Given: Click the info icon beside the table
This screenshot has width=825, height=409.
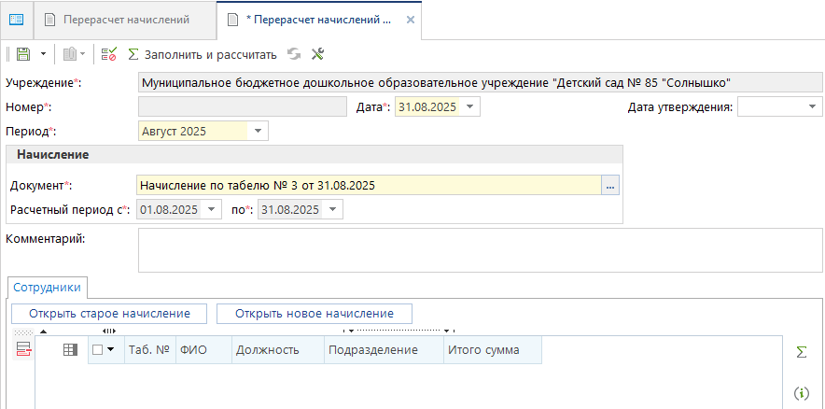Looking at the screenshot, I should [x=802, y=393].
